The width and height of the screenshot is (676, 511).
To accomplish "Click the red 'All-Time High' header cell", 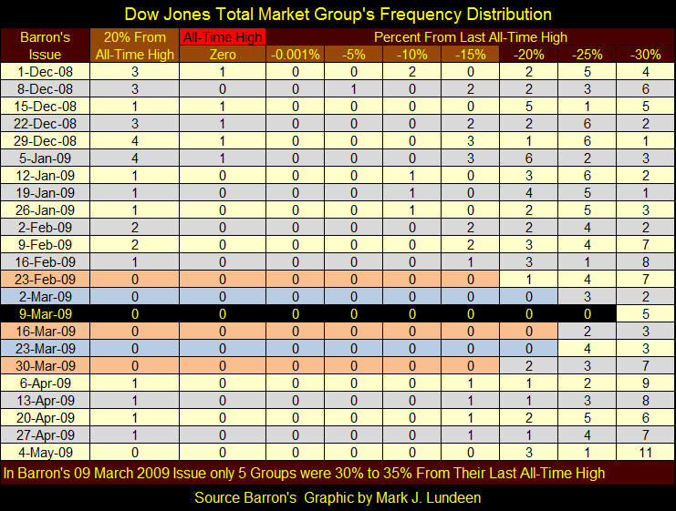I will click(x=223, y=37).
